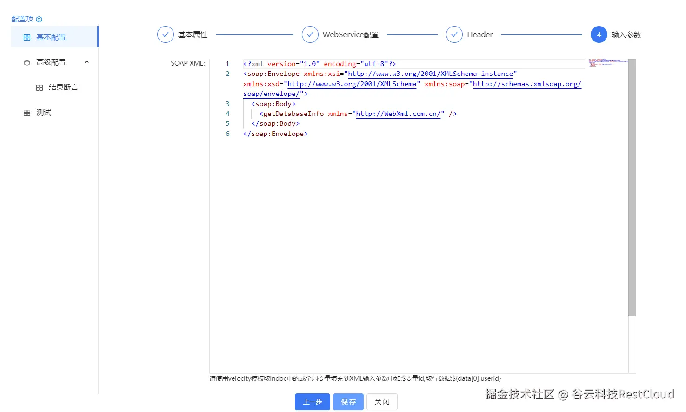Click the getDatabaseInfo element text
686x412 pixels.
(293, 114)
